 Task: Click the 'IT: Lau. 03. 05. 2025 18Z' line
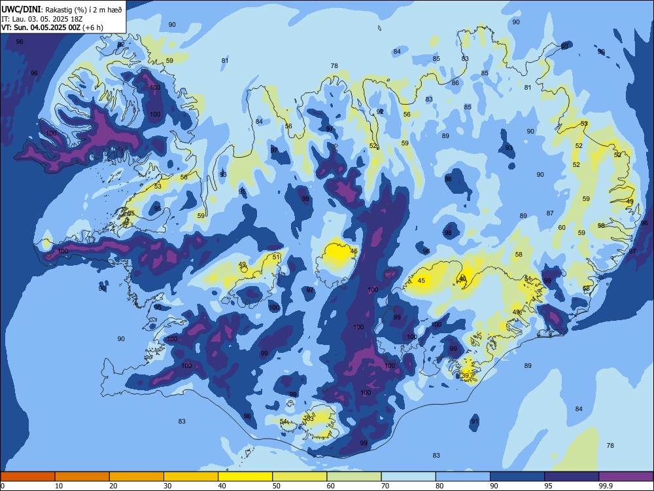coord(42,19)
